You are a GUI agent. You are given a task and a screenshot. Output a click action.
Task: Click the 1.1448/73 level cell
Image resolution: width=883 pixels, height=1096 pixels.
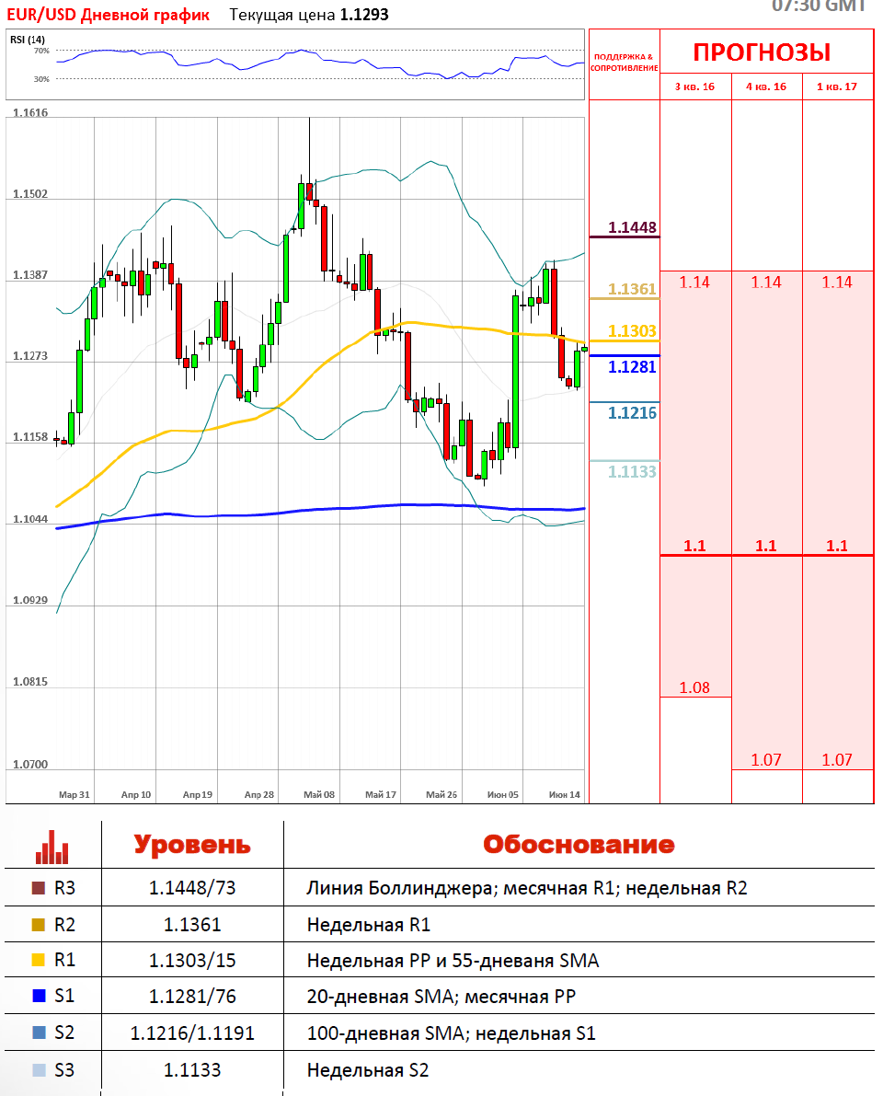coord(192,888)
